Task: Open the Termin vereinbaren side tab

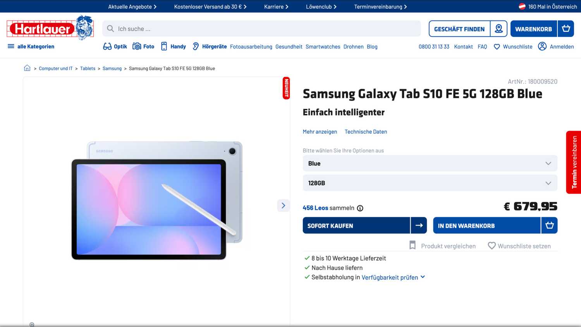Action: tap(574, 162)
